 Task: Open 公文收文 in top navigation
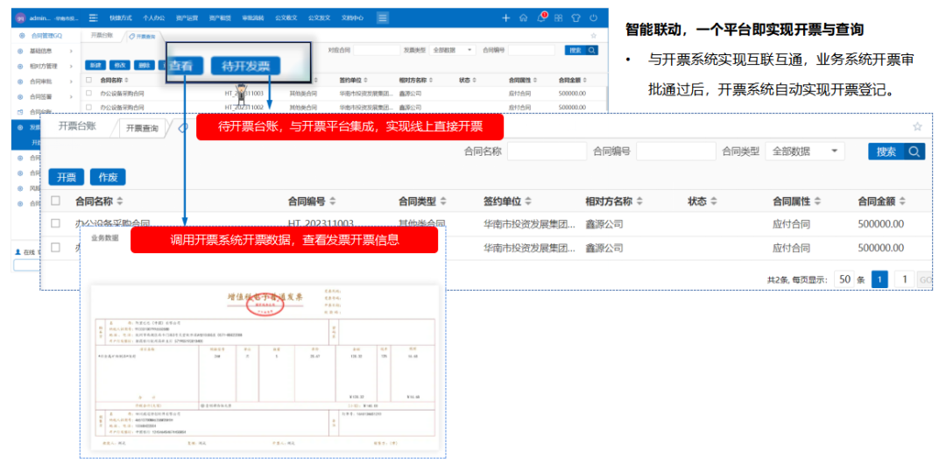(x=286, y=18)
